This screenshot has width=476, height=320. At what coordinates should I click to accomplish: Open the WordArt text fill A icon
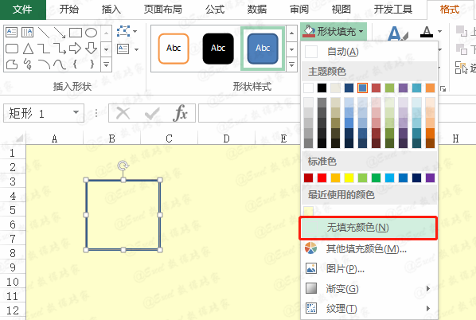coord(397,33)
